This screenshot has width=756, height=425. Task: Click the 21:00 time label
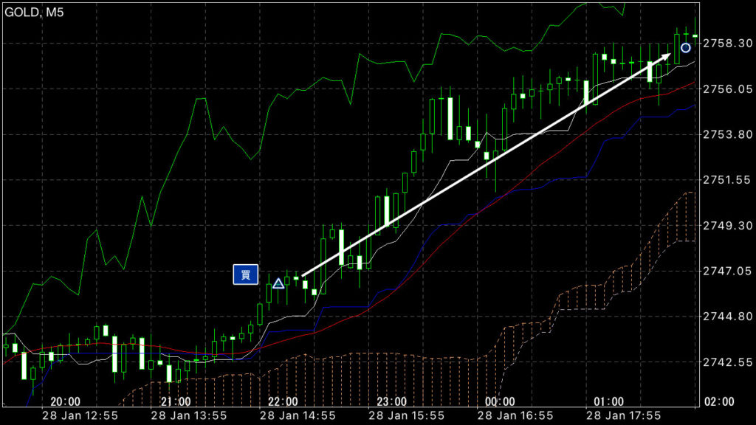pos(176,401)
